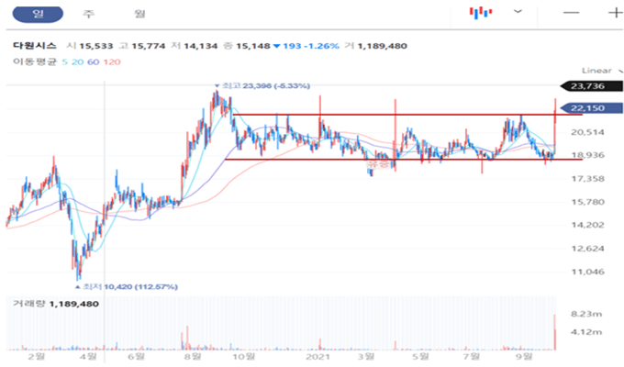Click the 120-day moving average label
This screenshot has width=624, height=367.
(112, 62)
